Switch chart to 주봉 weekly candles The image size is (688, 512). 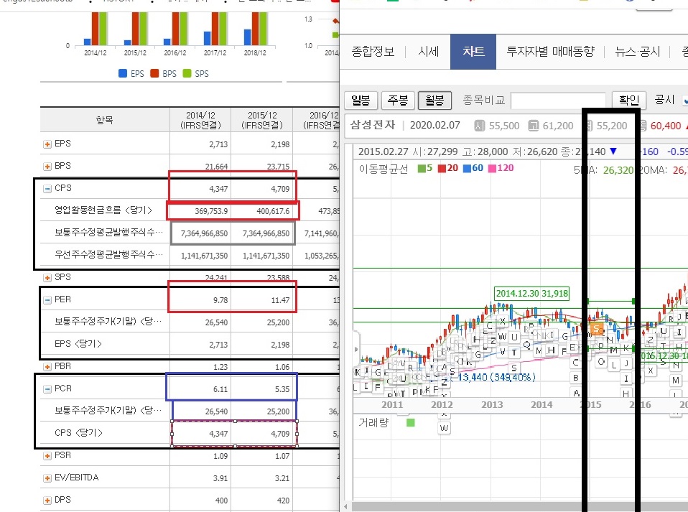(398, 100)
